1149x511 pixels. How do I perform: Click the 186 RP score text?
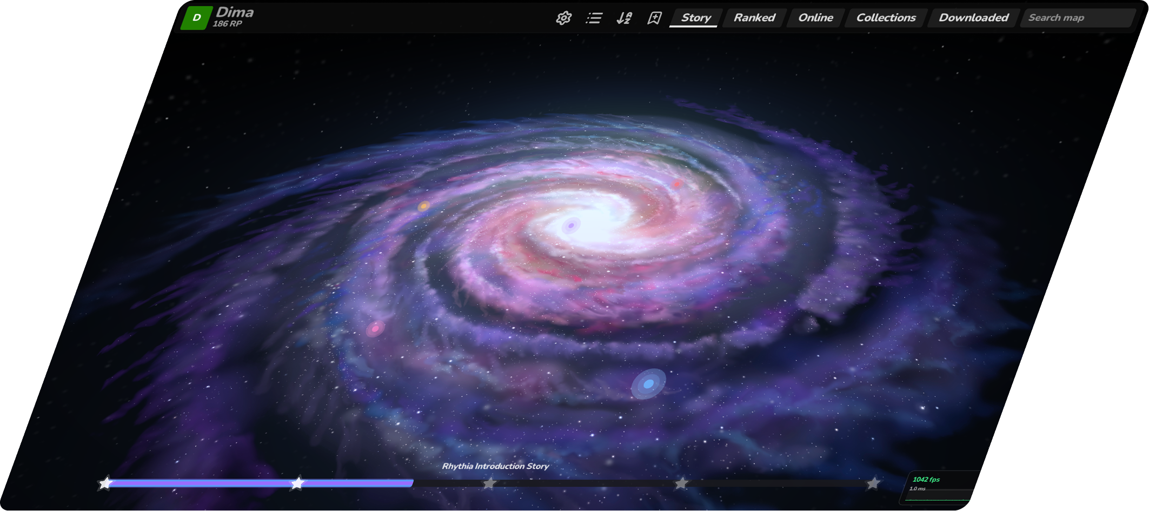(227, 24)
